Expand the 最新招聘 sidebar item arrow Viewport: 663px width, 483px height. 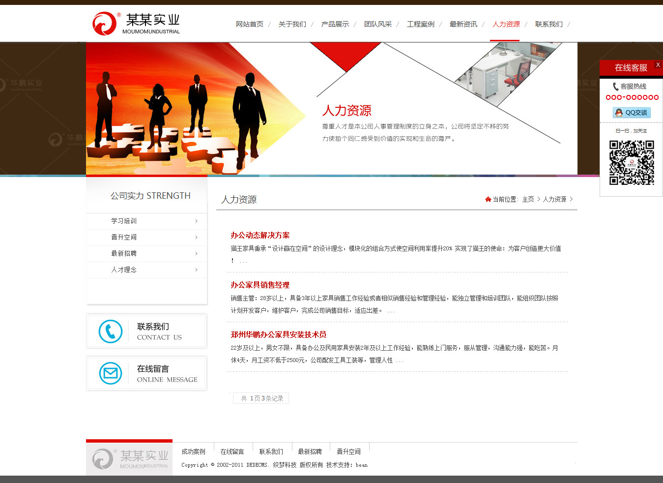196,254
